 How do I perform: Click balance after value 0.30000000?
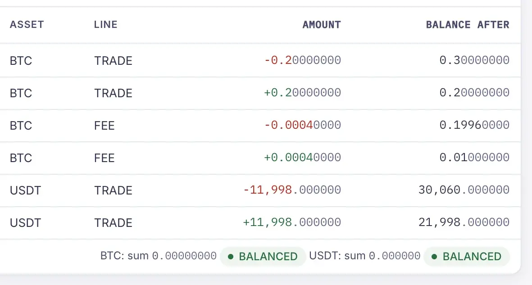pos(474,60)
